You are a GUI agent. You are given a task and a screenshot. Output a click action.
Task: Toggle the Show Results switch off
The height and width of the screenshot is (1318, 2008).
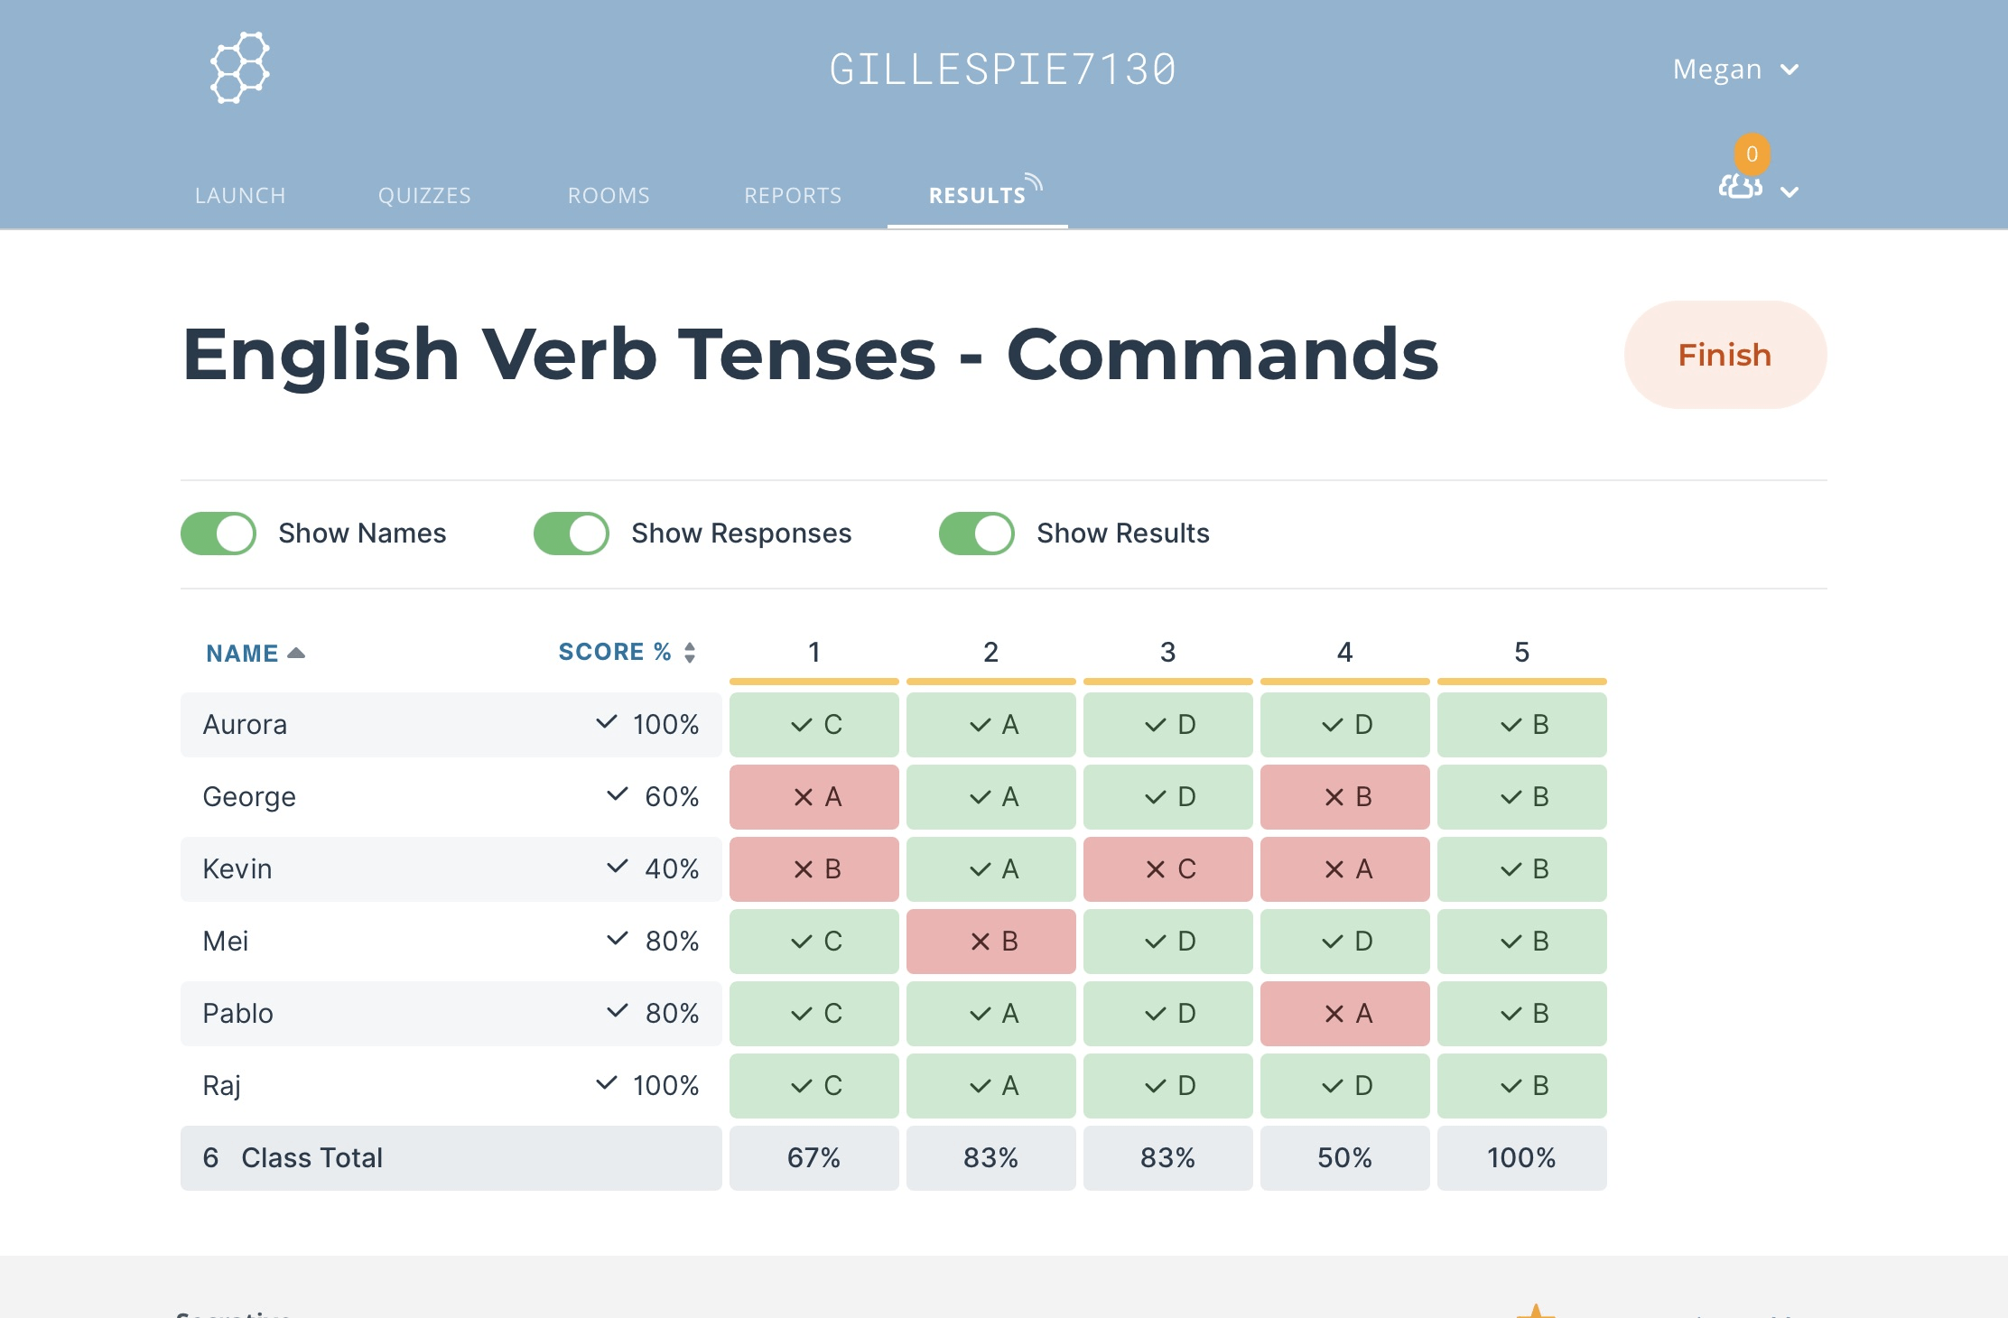tap(975, 534)
